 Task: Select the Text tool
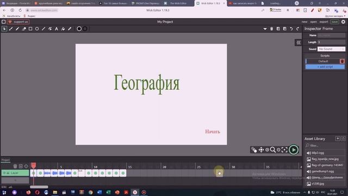point(57,29)
